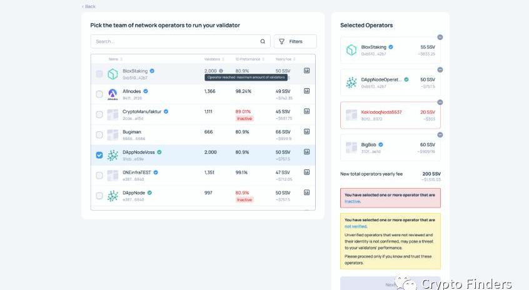Click DAppNodeVoss logo icon
The height and width of the screenshot is (290, 529).
click(x=113, y=155)
